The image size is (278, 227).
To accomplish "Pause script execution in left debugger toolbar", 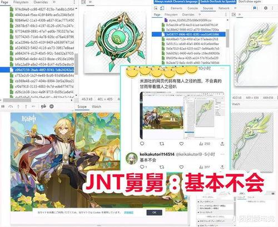I will tap(3, 107).
